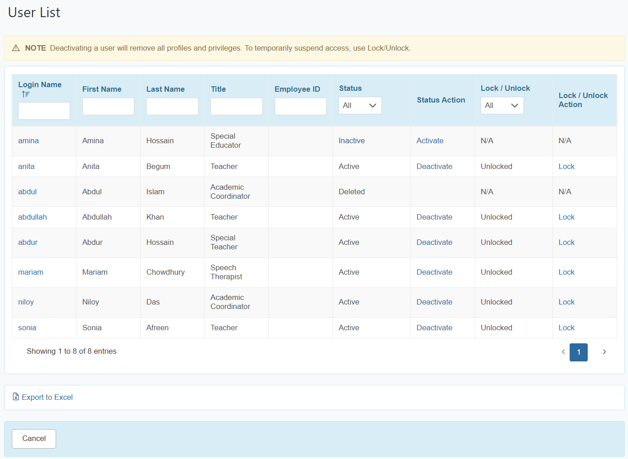Lock the user mariam
Screen dimensions: 628x459
click(x=566, y=272)
